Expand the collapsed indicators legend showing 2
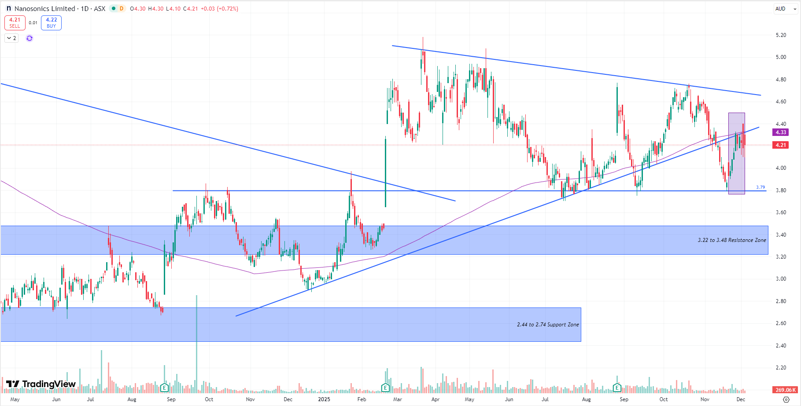 [x=11, y=38]
